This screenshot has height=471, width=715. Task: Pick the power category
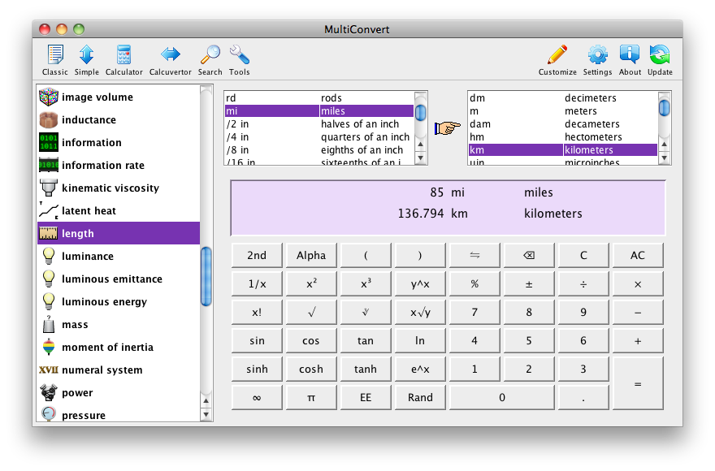[x=119, y=393]
